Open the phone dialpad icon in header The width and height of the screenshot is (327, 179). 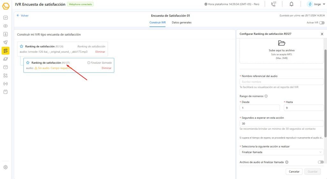coord(273,4)
